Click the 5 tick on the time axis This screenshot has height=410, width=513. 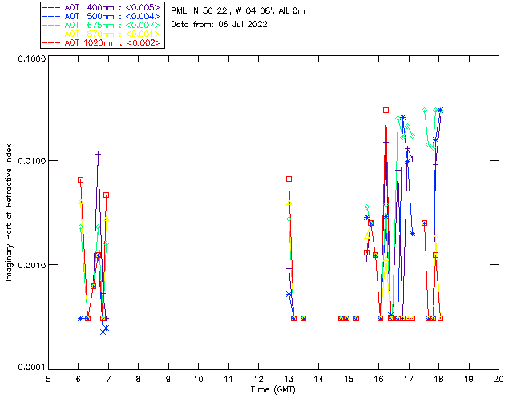[48, 379]
